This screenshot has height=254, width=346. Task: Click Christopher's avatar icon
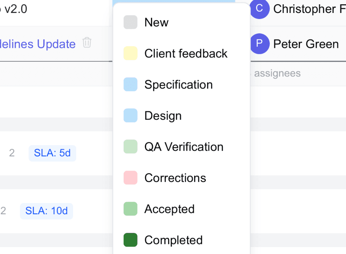tap(259, 9)
